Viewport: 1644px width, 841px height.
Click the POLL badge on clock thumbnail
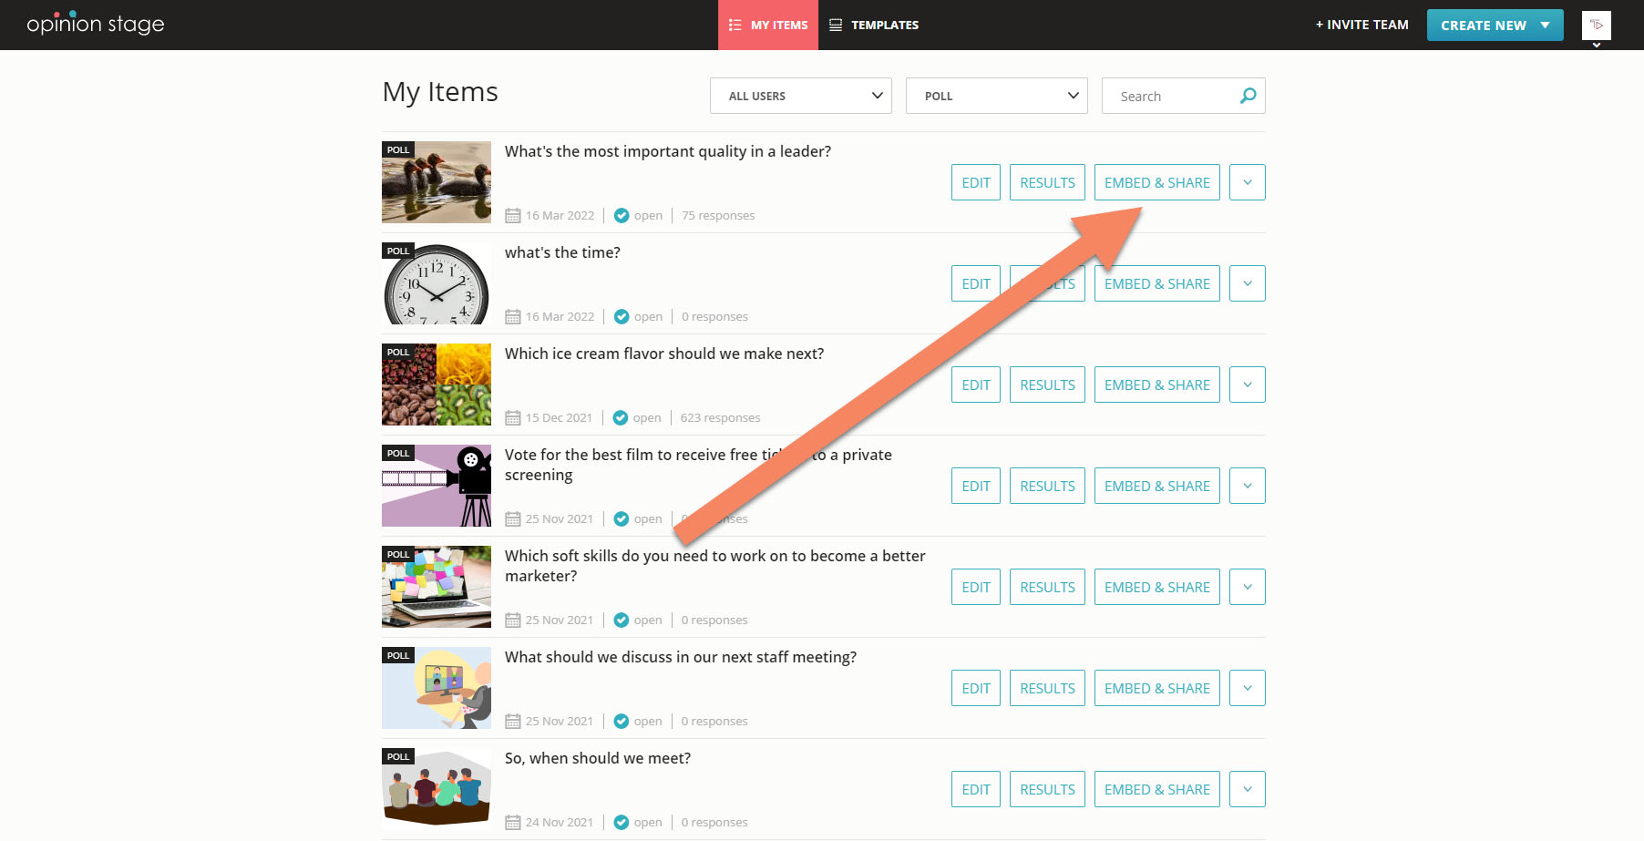tap(398, 251)
